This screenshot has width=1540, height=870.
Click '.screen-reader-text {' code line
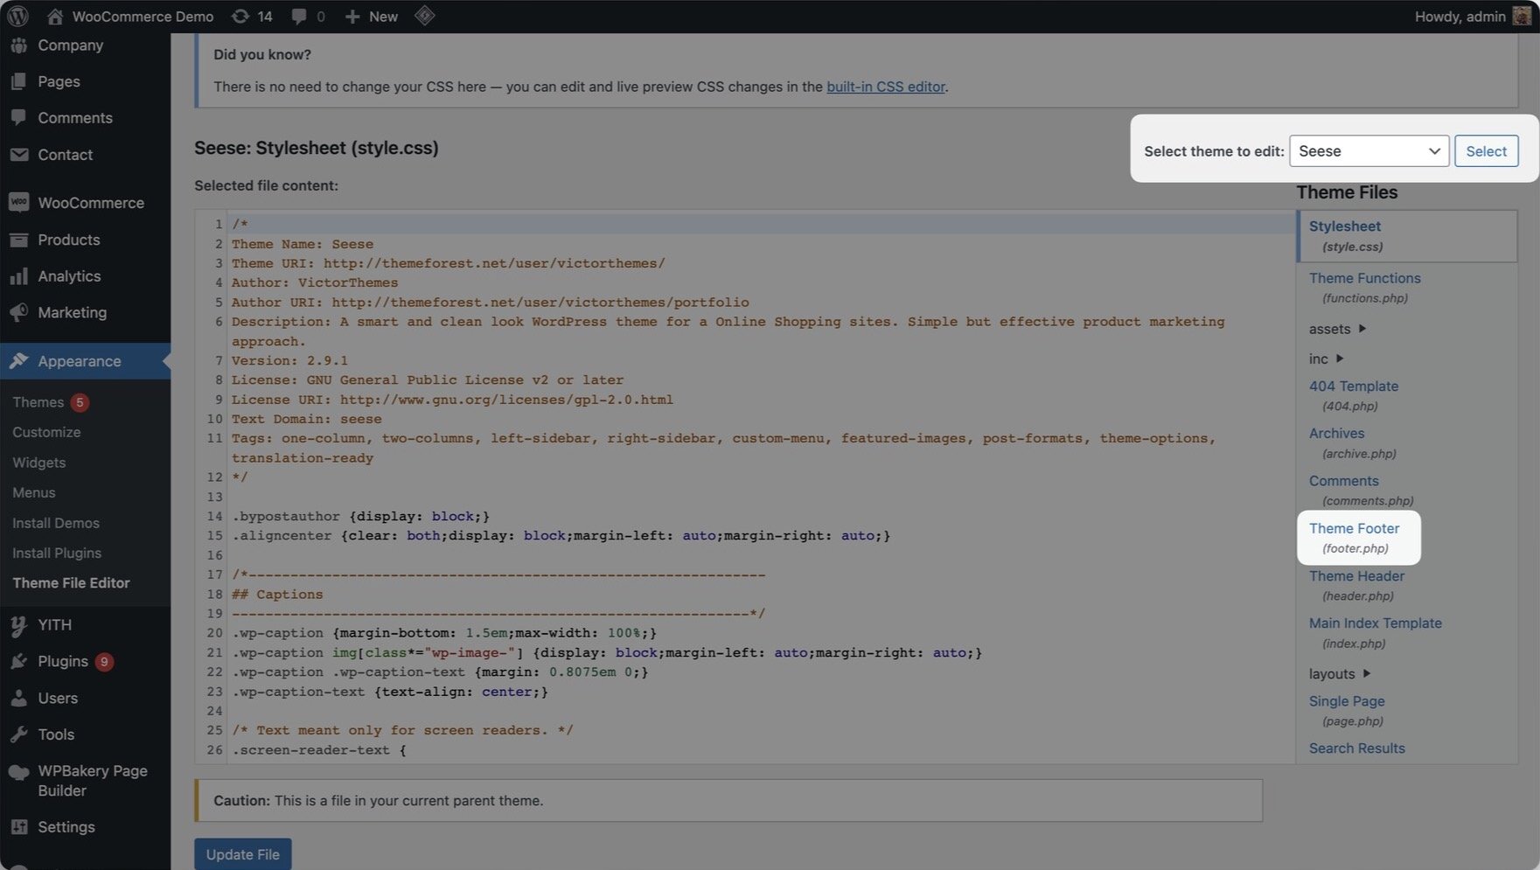point(318,749)
